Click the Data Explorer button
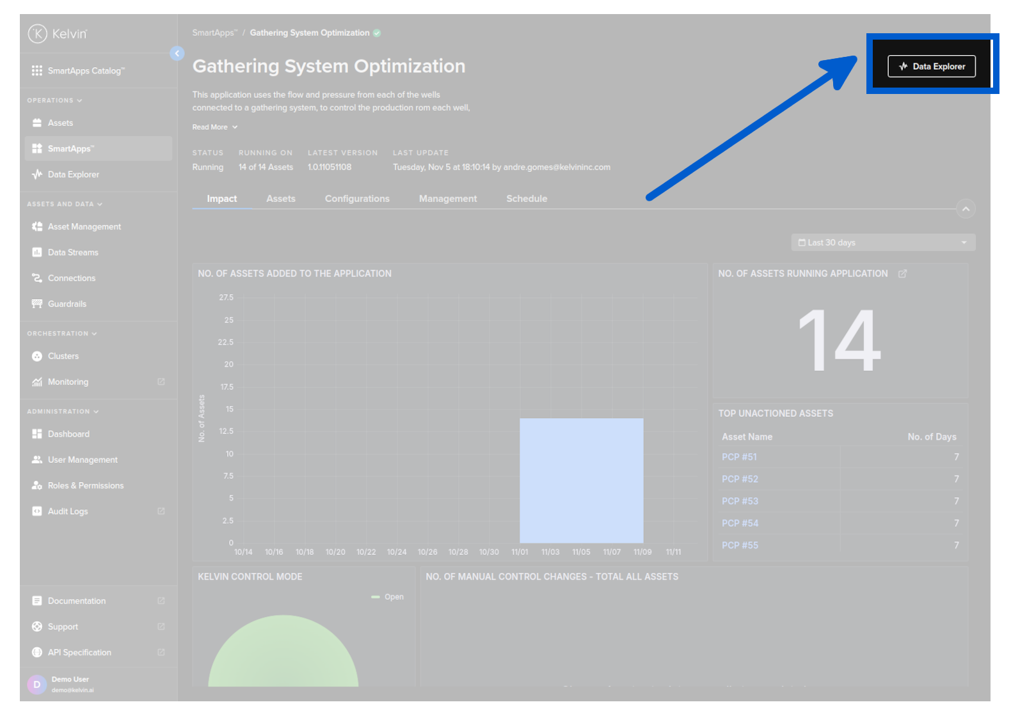Image resolution: width=1011 pixels, height=716 pixels. pos(931,66)
